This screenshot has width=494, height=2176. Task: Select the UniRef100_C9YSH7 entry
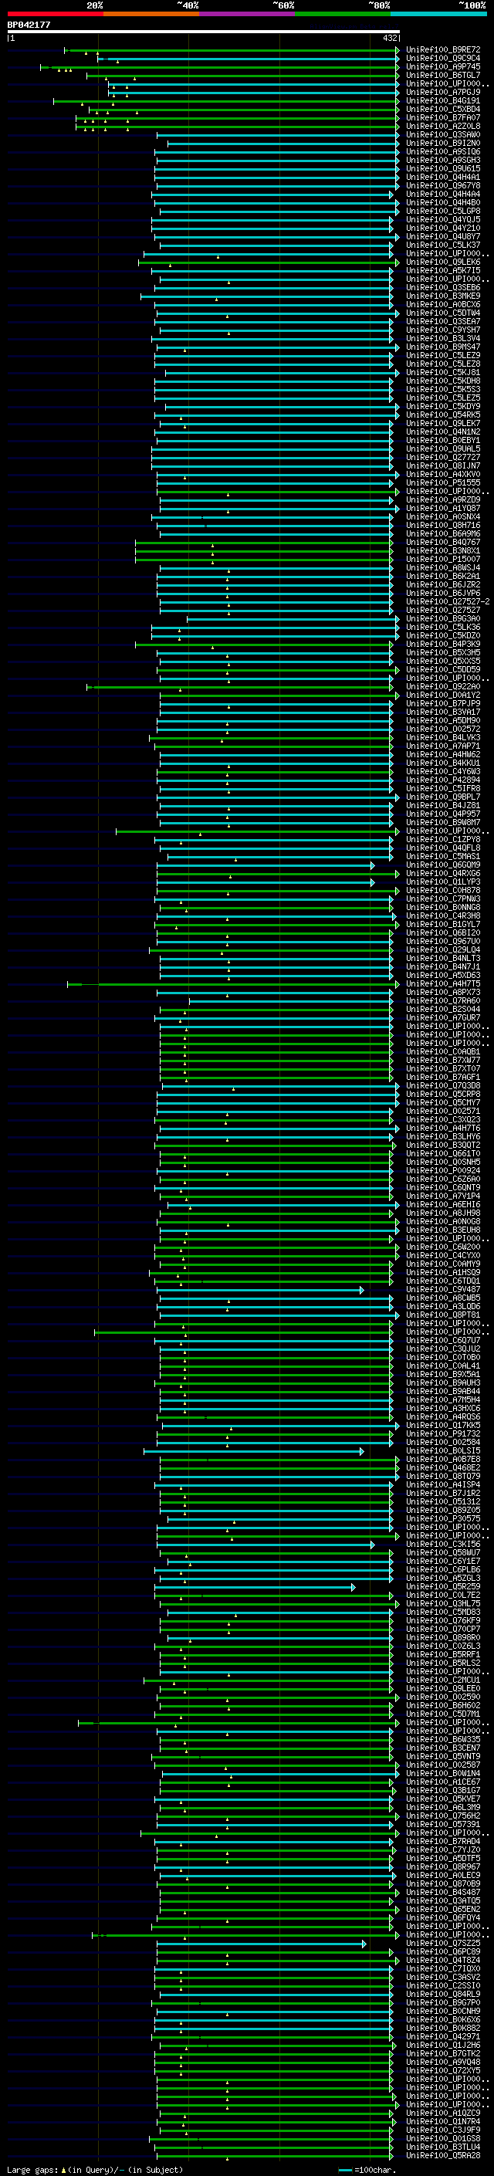point(442,330)
